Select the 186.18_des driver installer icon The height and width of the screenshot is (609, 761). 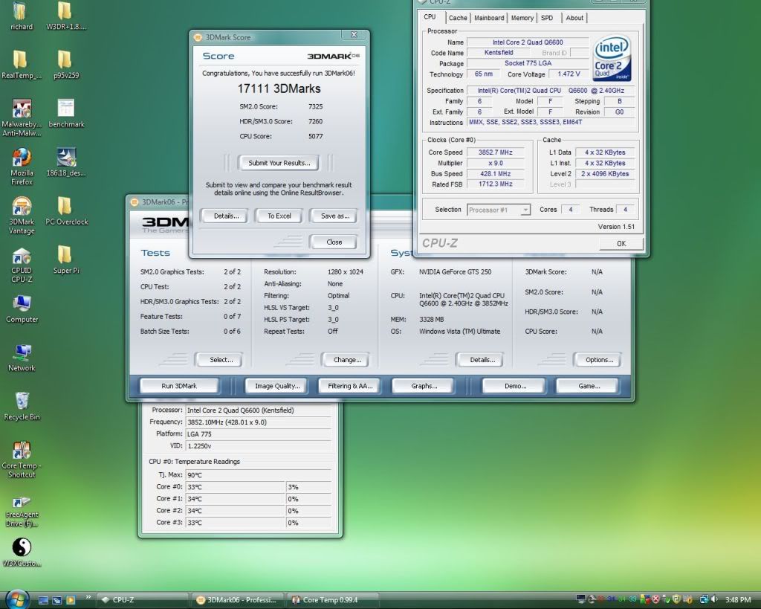66,161
